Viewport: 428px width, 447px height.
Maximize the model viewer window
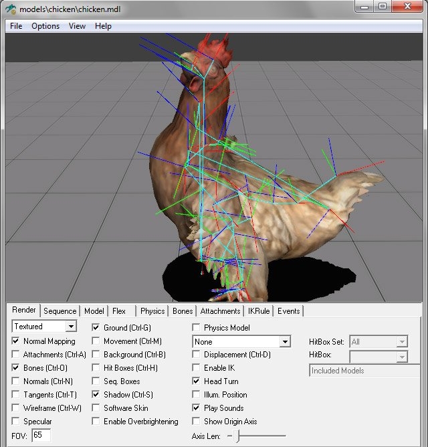pyautogui.click(x=382, y=6)
